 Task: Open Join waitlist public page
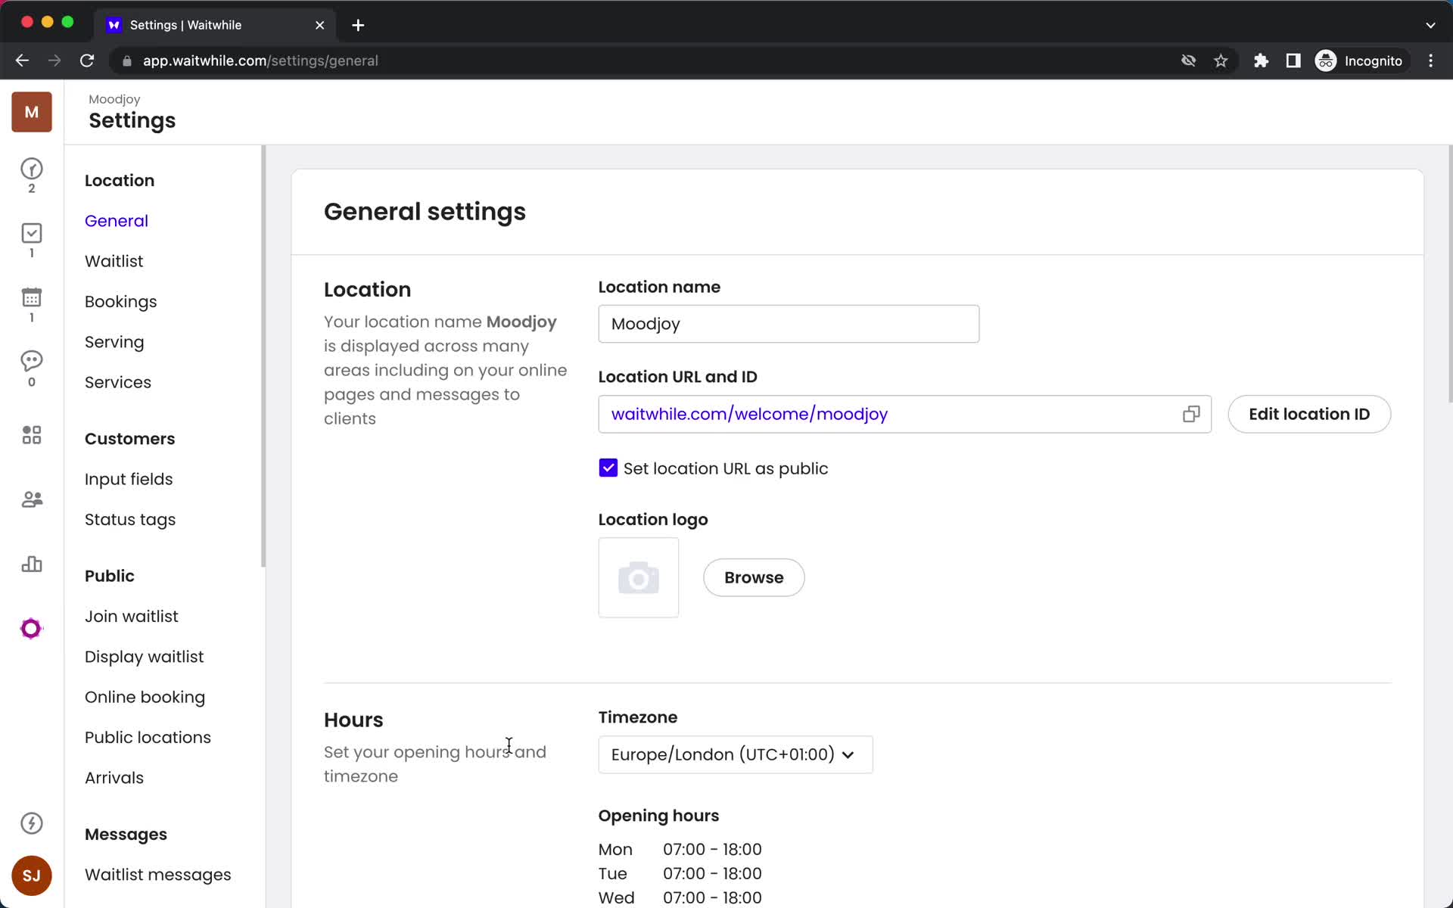132,616
